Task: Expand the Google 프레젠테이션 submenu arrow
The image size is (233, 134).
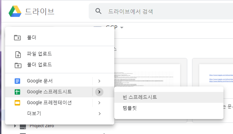Action: point(99,103)
